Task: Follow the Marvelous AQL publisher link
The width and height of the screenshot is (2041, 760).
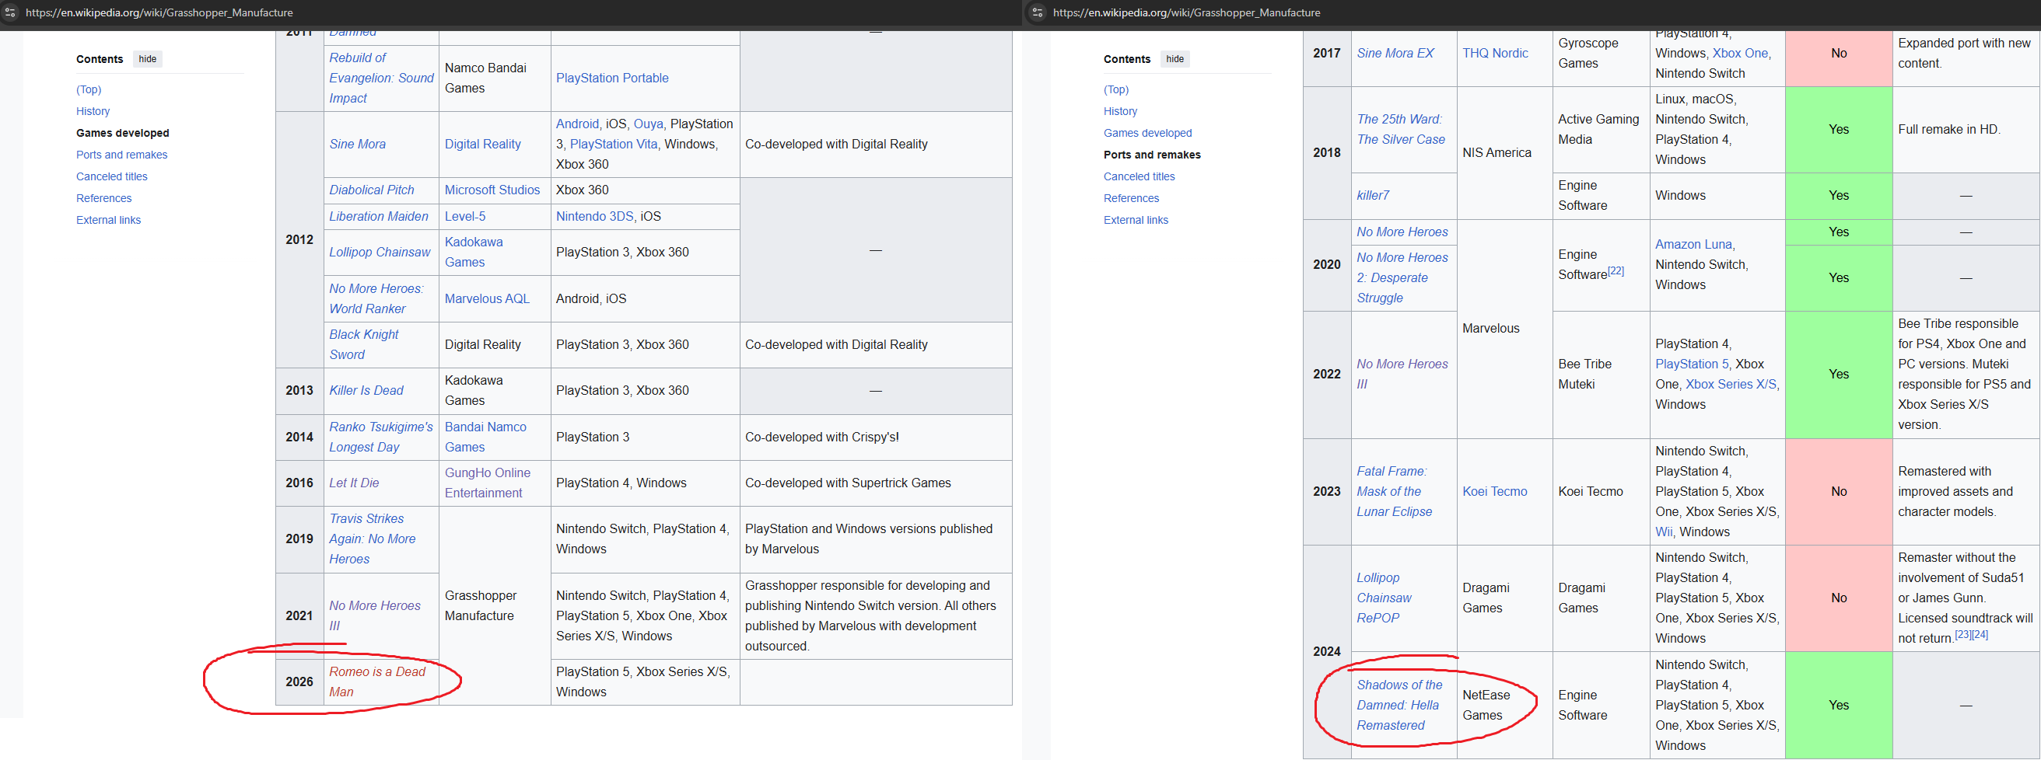Action: click(x=487, y=299)
